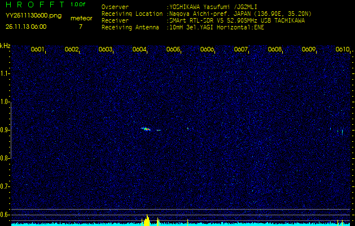Click the 0601 time marker

(x=37, y=49)
